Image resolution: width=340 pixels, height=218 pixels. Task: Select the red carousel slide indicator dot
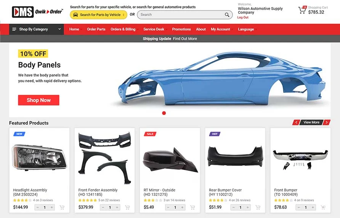164,113
